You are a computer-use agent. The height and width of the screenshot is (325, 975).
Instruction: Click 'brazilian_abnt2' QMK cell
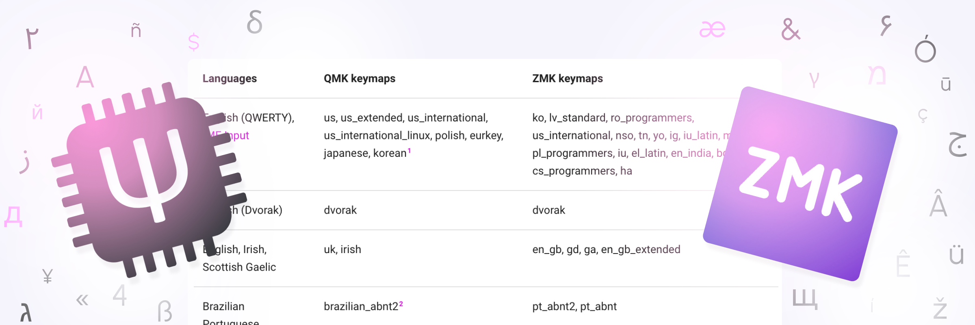coord(361,307)
